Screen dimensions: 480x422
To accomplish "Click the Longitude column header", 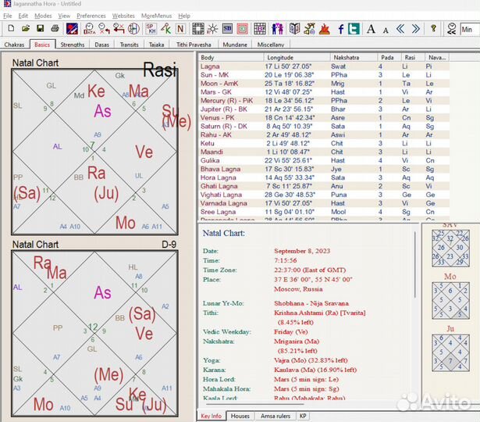I will pos(281,57).
